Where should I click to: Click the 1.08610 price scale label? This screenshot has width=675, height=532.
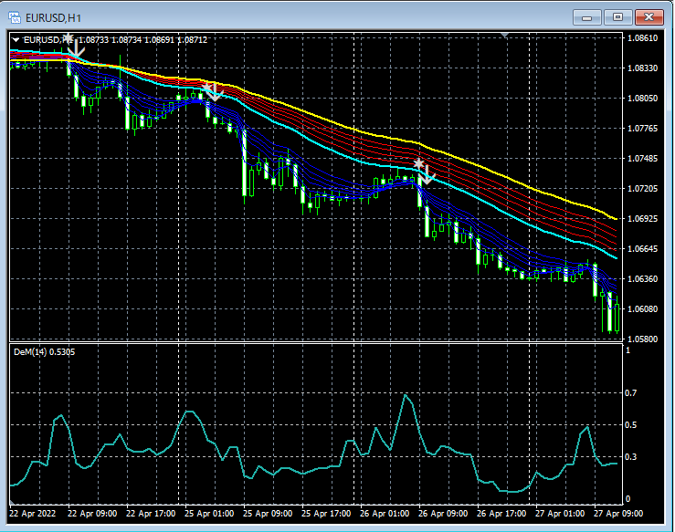pos(643,37)
